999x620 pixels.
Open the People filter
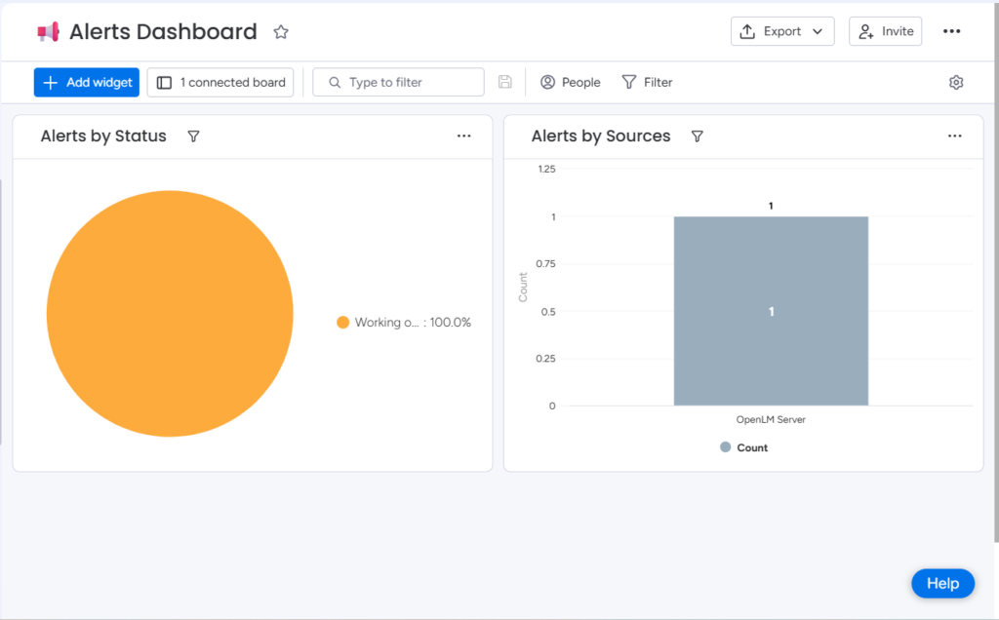pos(571,83)
